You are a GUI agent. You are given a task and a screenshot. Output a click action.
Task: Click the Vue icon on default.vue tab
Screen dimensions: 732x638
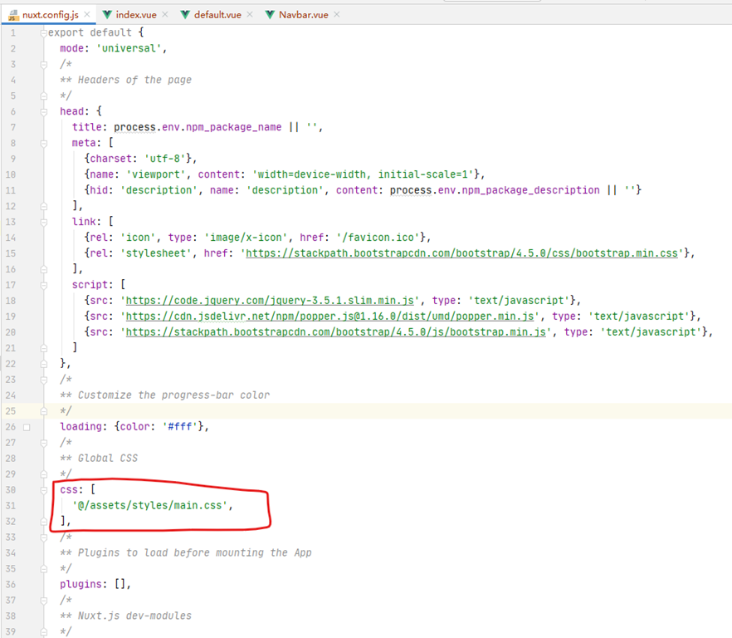185,15
